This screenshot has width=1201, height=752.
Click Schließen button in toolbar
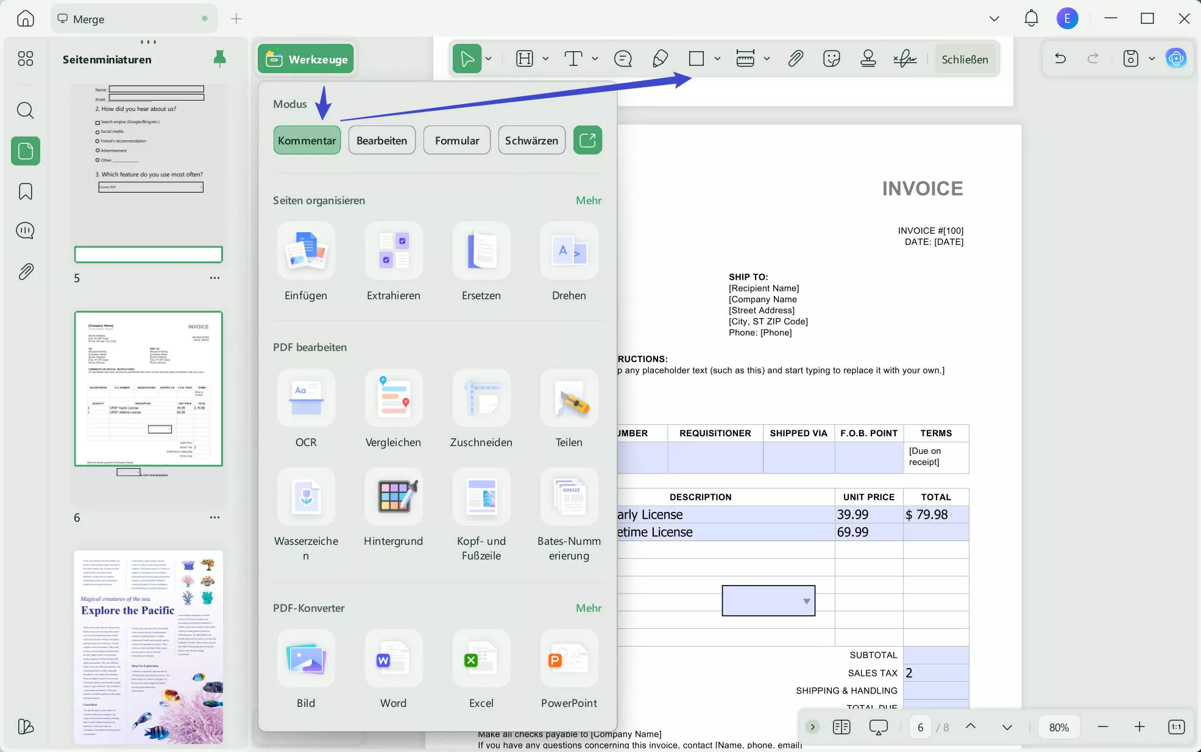coord(965,59)
